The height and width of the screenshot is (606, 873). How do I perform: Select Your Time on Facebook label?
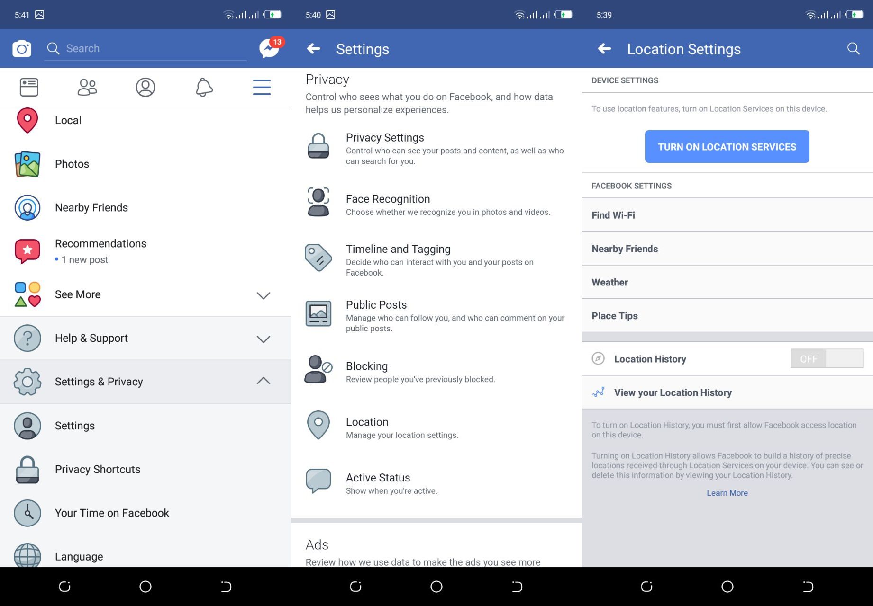[x=112, y=513]
